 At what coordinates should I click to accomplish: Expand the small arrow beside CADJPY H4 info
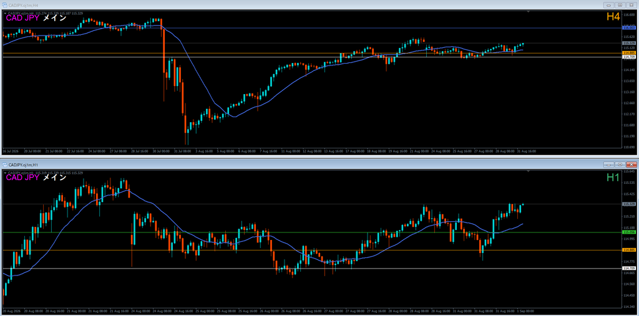(x=4, y=14)
